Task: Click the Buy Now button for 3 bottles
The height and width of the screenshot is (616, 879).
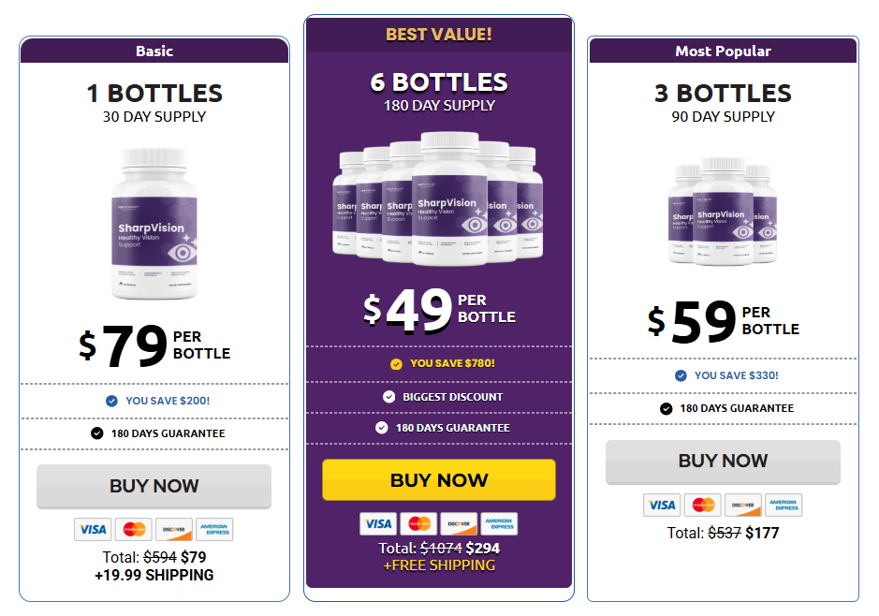Action: [724, 462]
